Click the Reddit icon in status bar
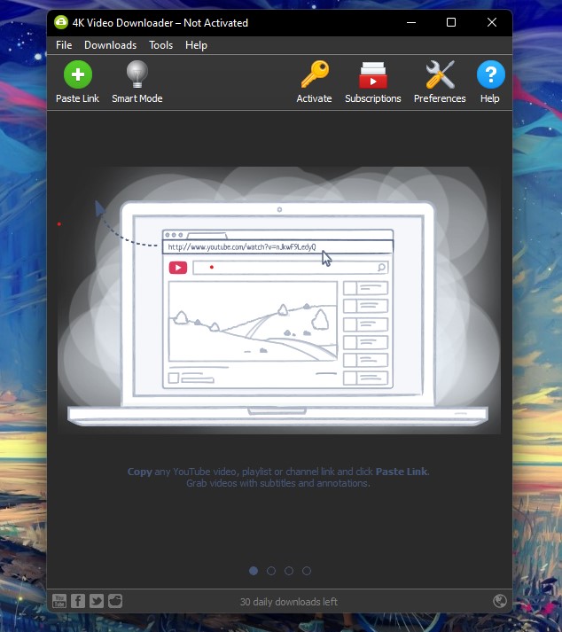This screenshot has height=632, width=562. pyautogui.click(x=115, y=601)
